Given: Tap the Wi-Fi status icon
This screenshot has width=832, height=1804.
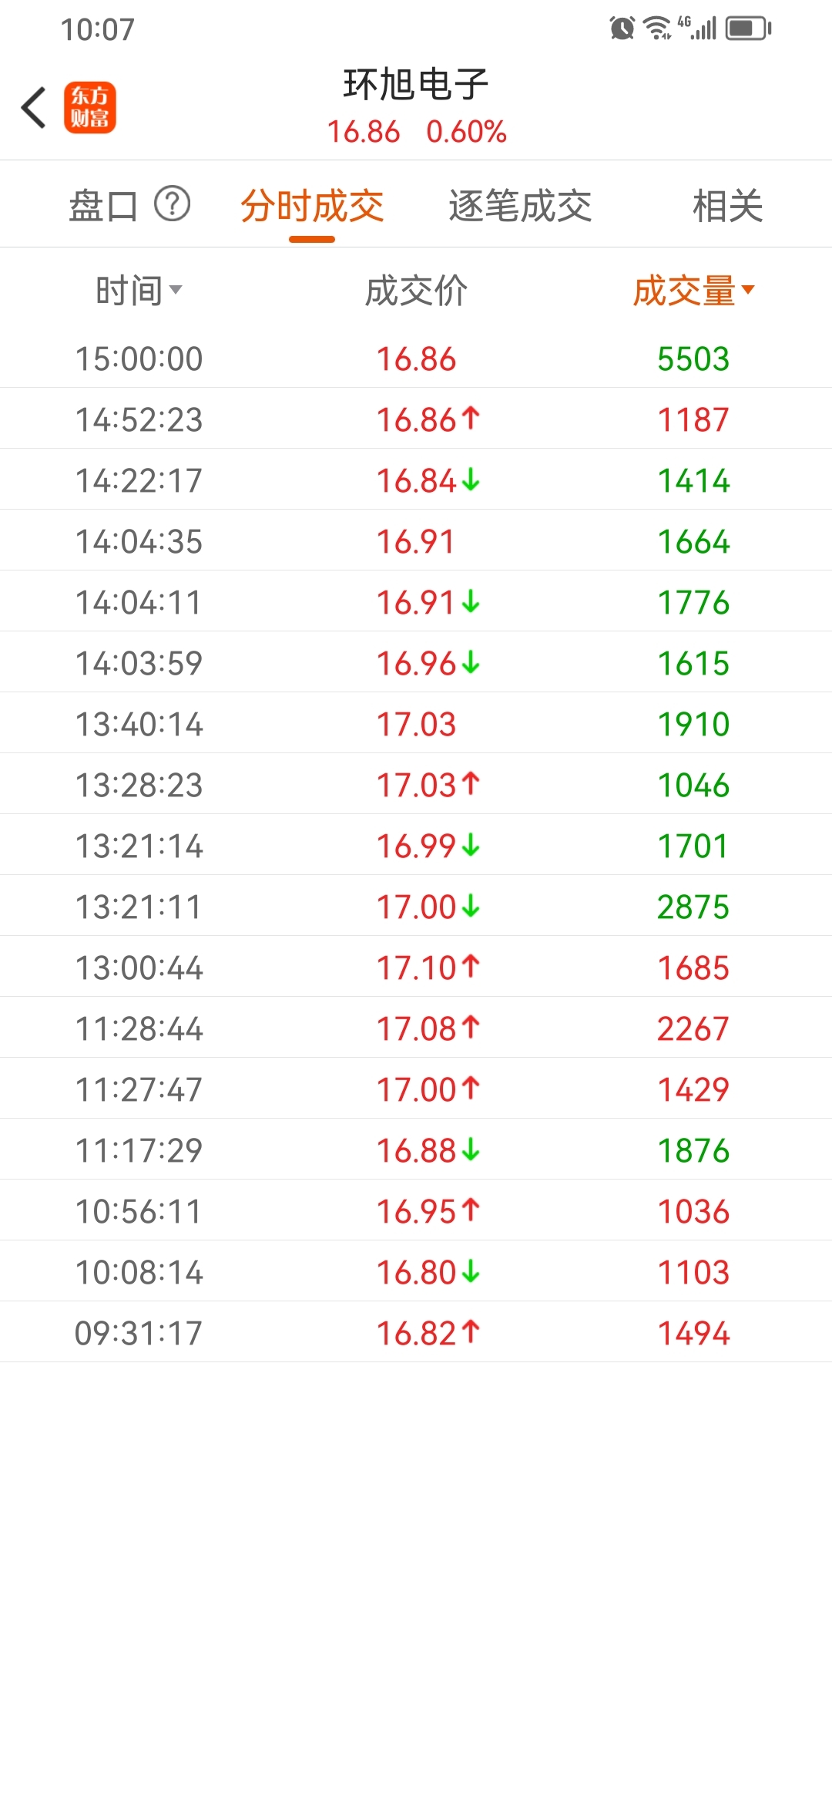Looking at the screenshot, I should point(657,29).
